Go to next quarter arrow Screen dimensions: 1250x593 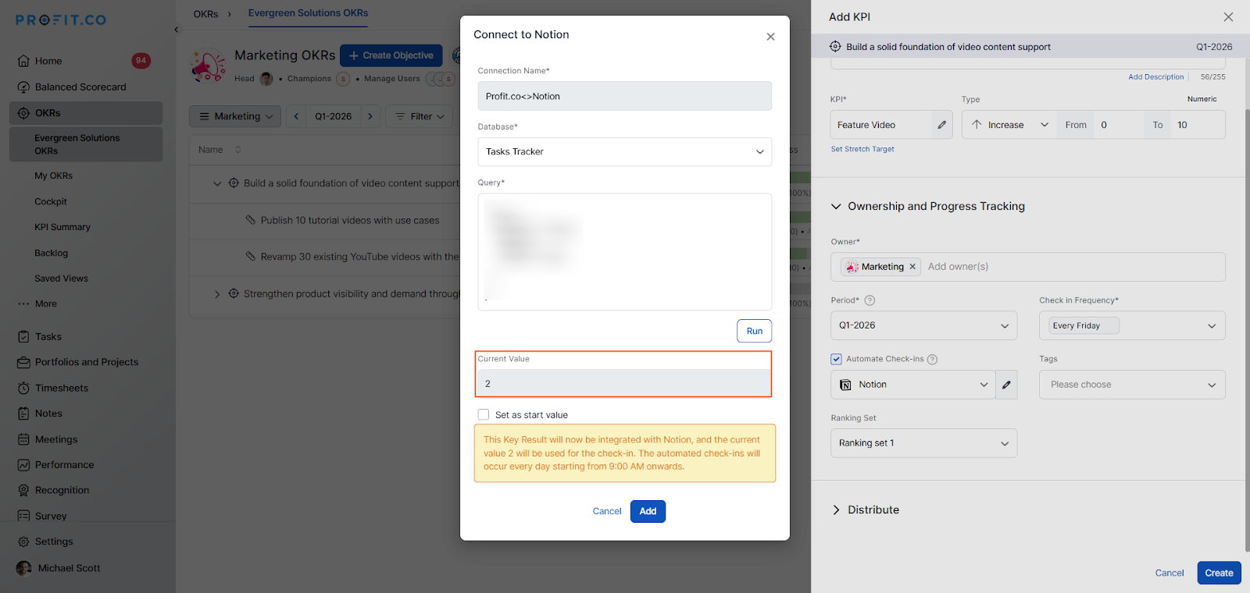point(370,116)
